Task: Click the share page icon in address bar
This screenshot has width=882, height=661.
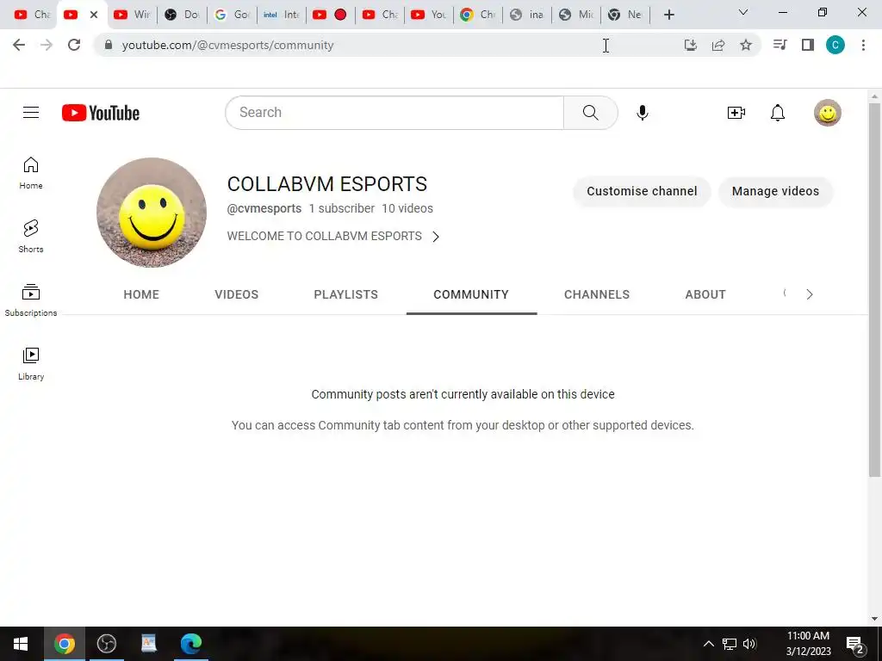Action: 718,45
